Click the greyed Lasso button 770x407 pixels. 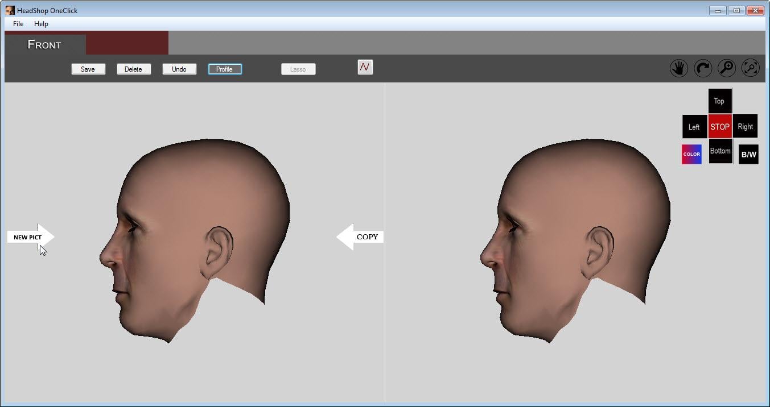pos(298,69)
